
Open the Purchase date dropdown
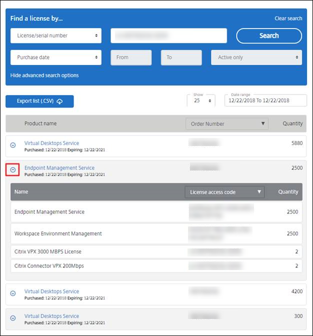coord(55,57)
